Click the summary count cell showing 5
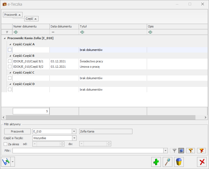Viewport: 209px width, 169px height. (31, 111)
